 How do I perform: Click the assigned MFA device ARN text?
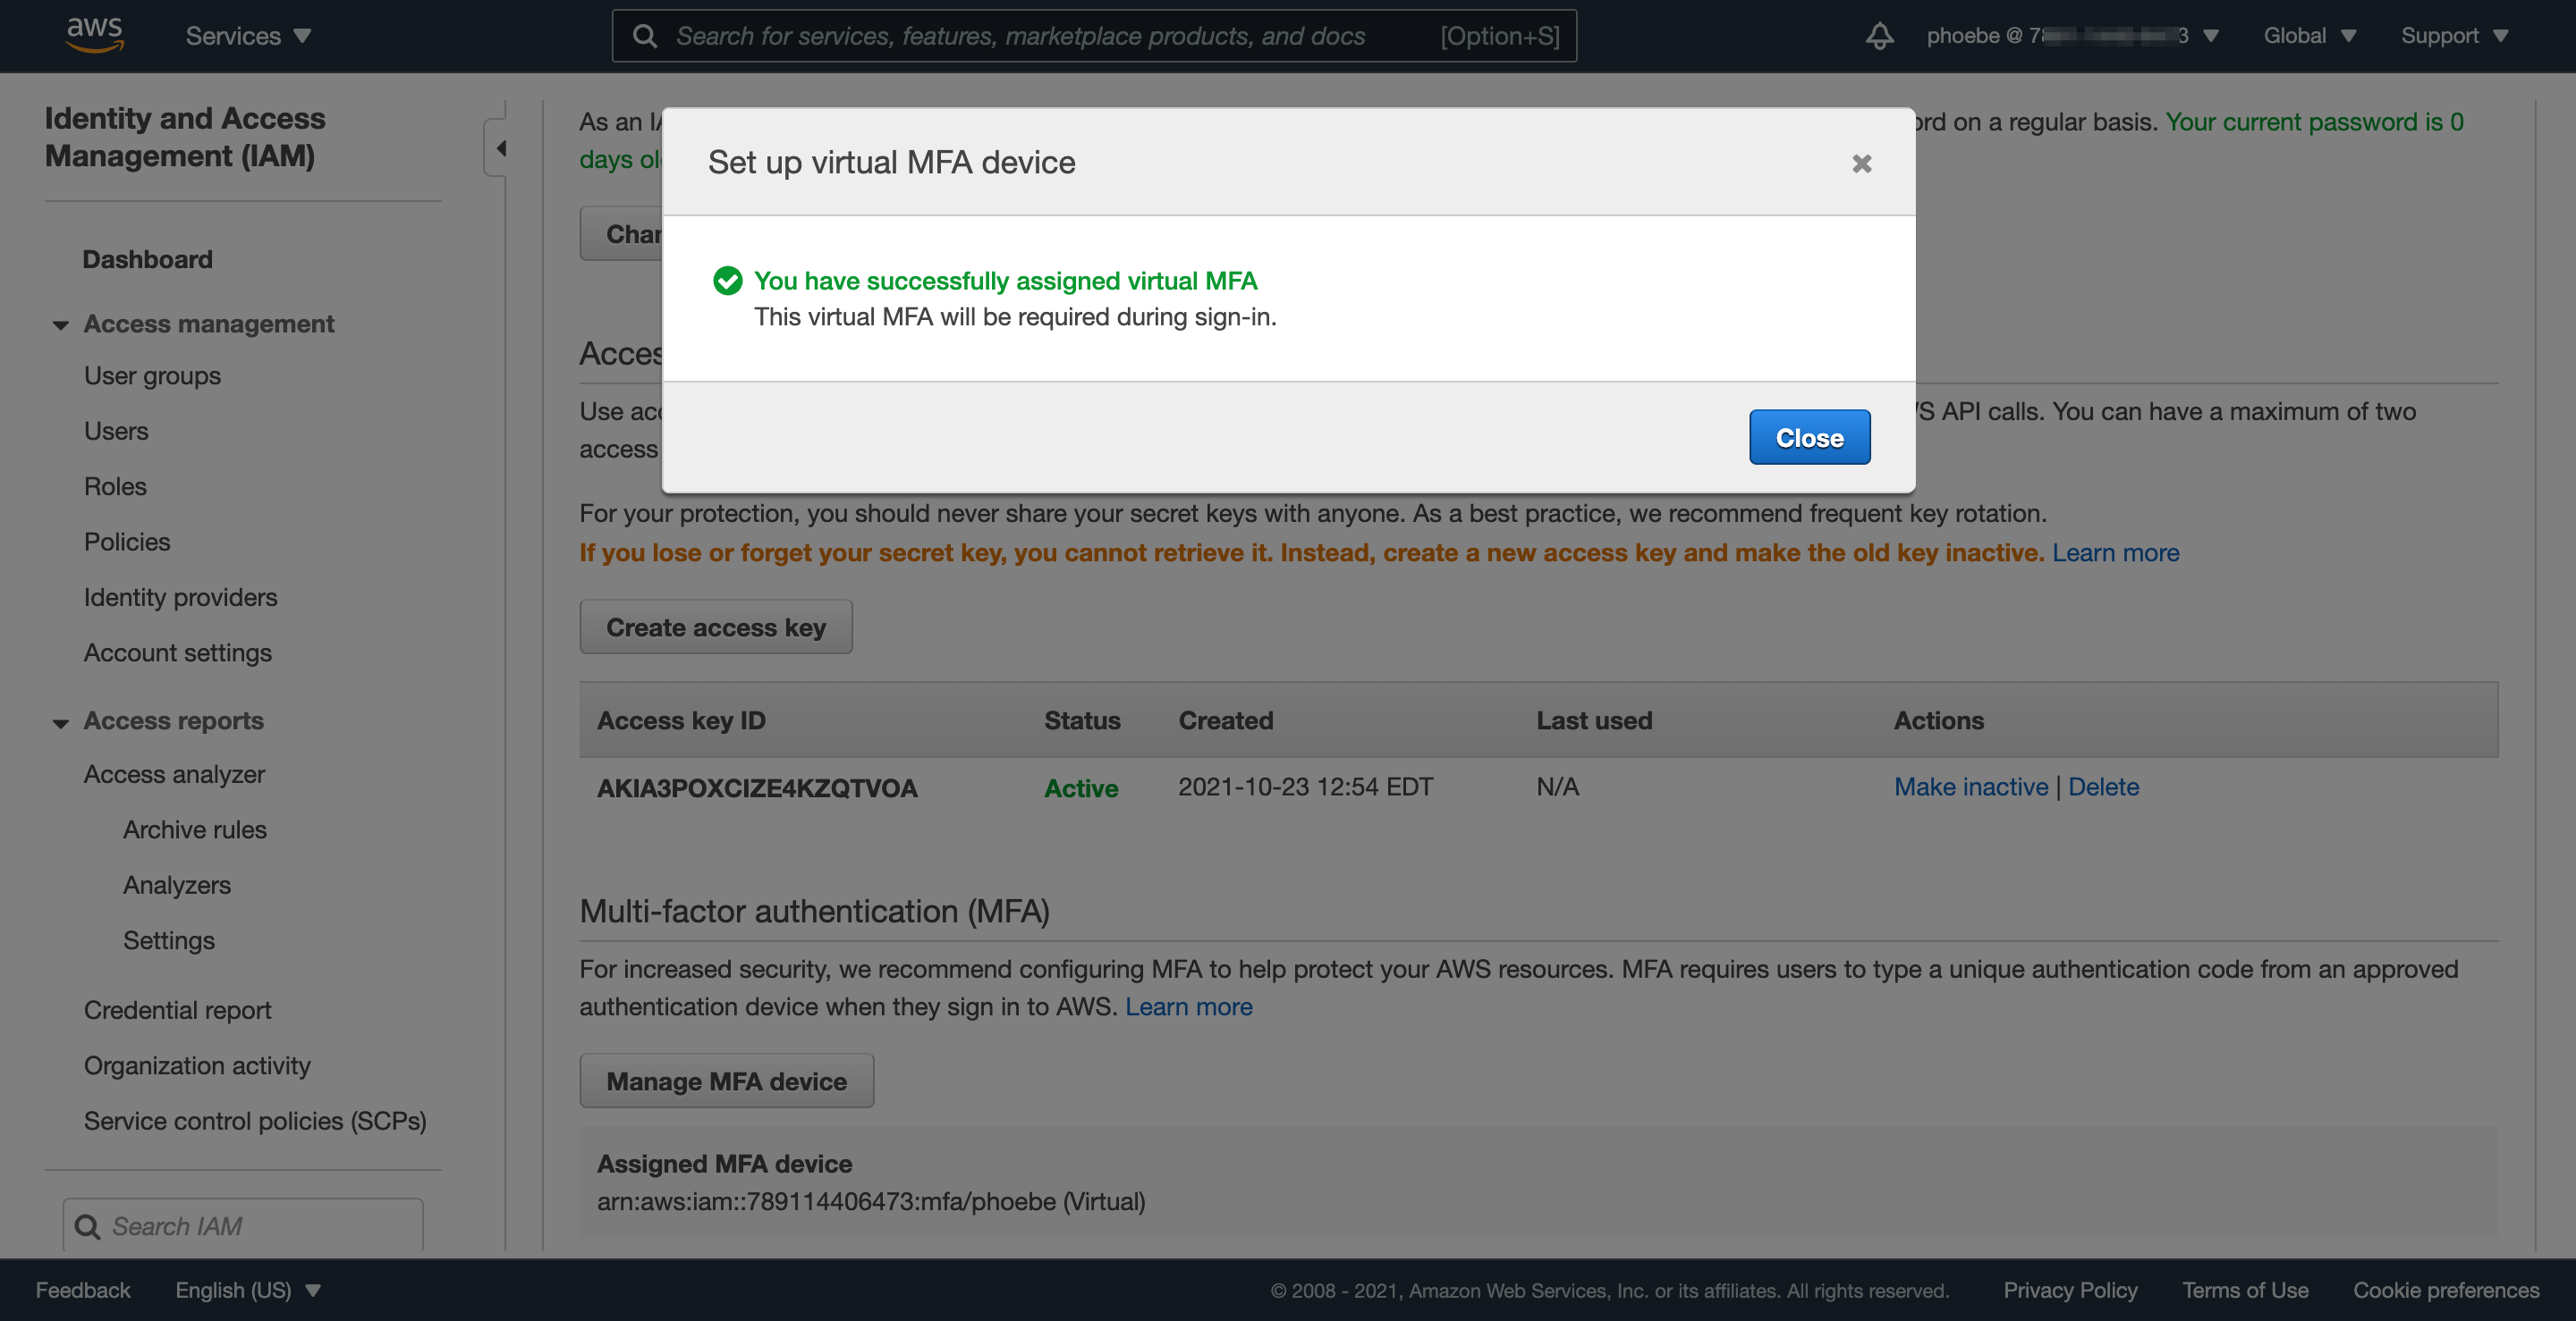click(x=871, y=1201)
